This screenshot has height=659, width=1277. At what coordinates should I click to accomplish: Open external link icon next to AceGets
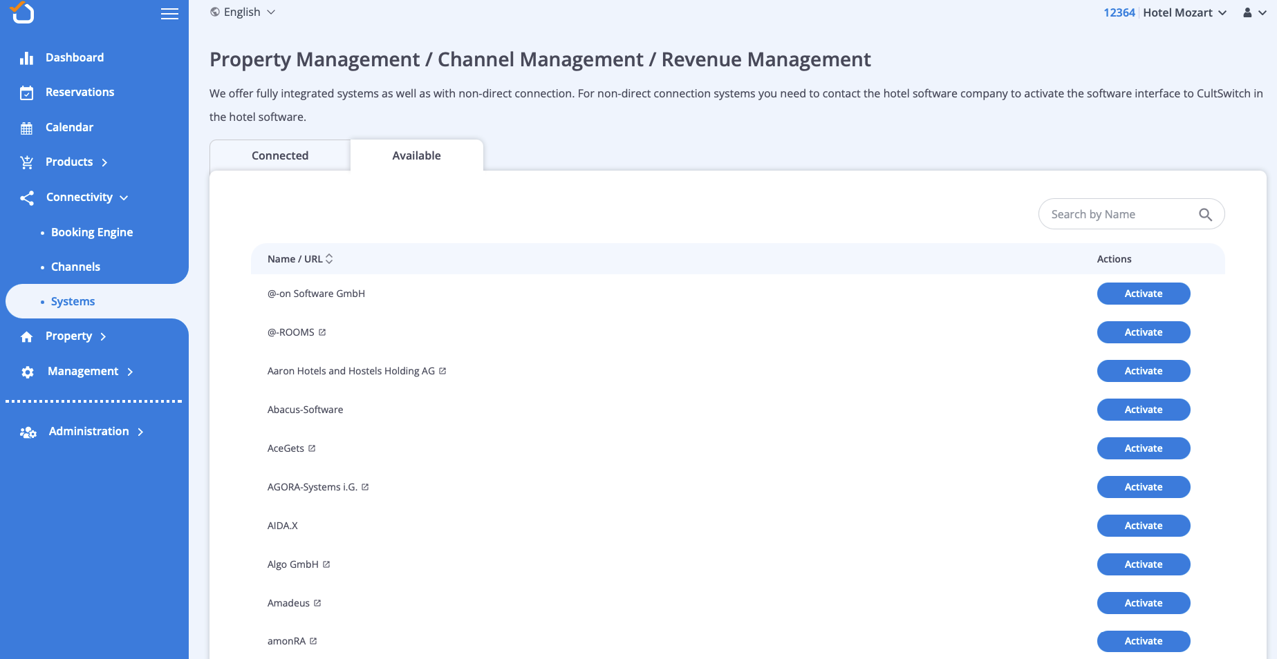pos(312,448)
